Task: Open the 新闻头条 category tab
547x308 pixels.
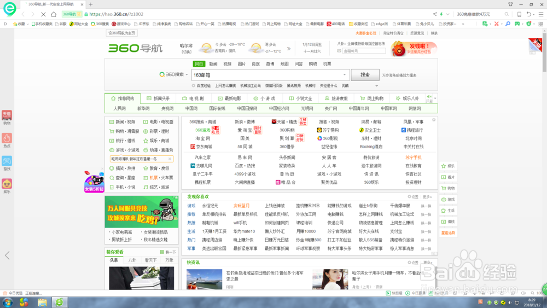Action: pyautogui.click(x=158, y=98)
